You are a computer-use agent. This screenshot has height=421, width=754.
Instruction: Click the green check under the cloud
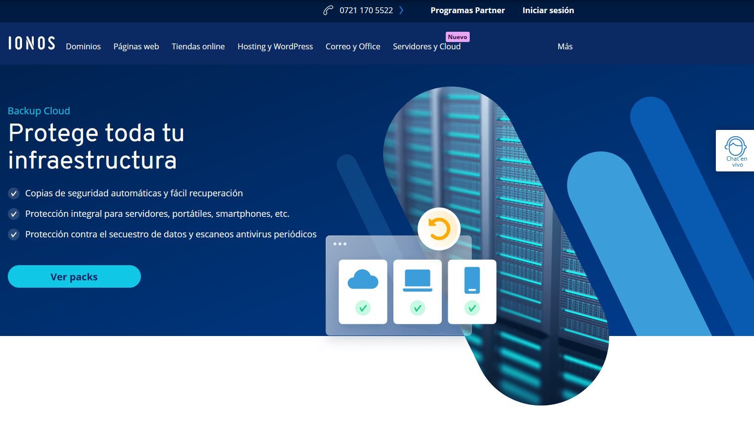(x=363, y=308)
